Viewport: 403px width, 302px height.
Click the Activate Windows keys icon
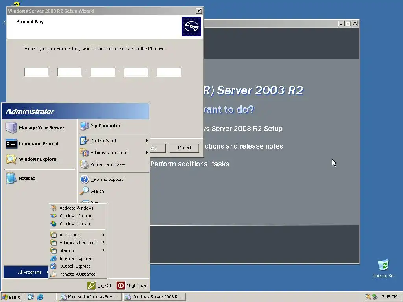pos(54,208)
